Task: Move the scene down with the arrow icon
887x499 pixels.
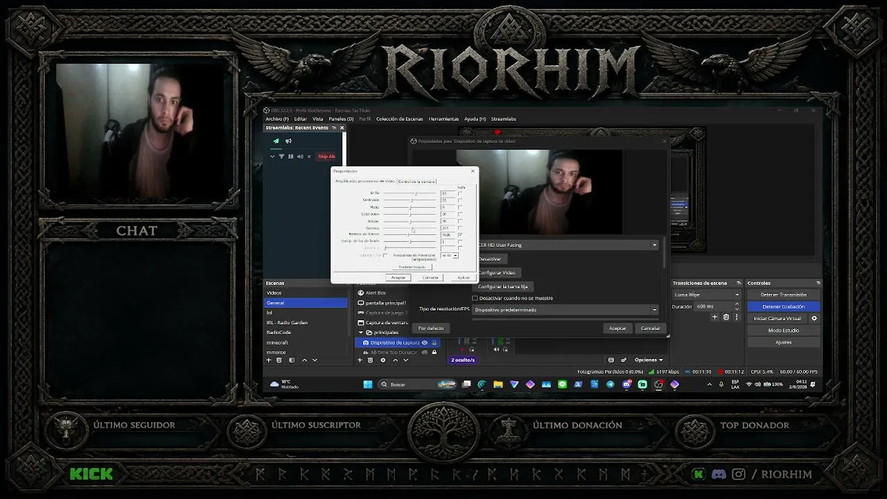Action: [x=315, y=360]
